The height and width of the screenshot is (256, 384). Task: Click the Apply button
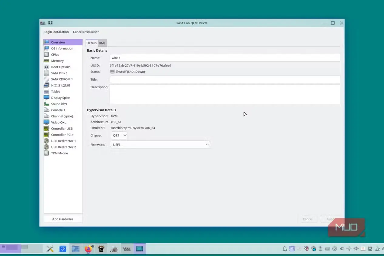tap(330, 219)
